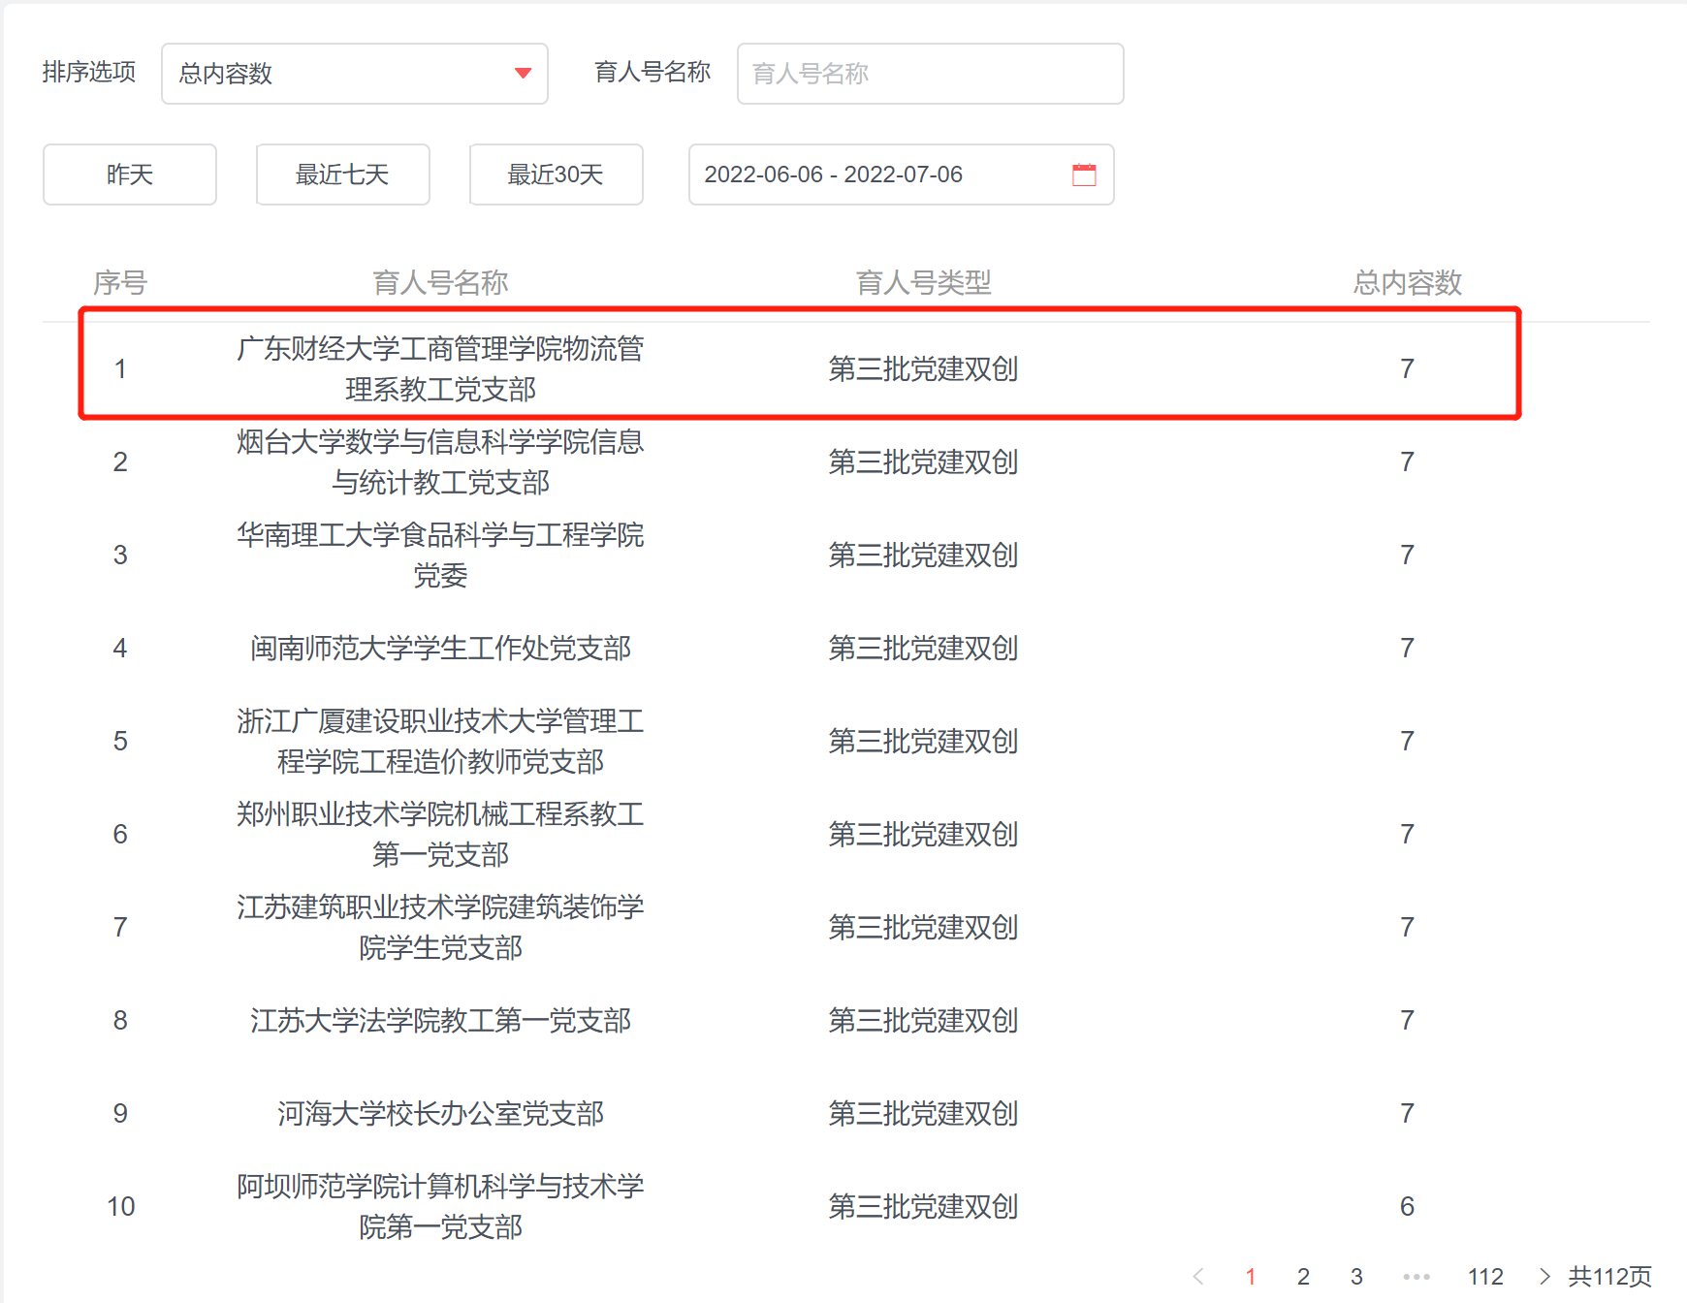Open the calendar icon in date range field

(1083, 175)
